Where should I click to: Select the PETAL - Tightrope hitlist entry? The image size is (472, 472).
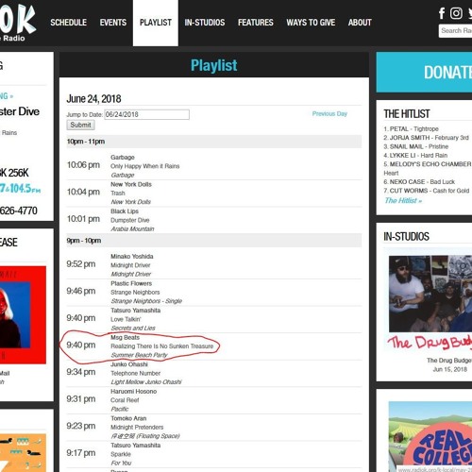tap(411, 129)
